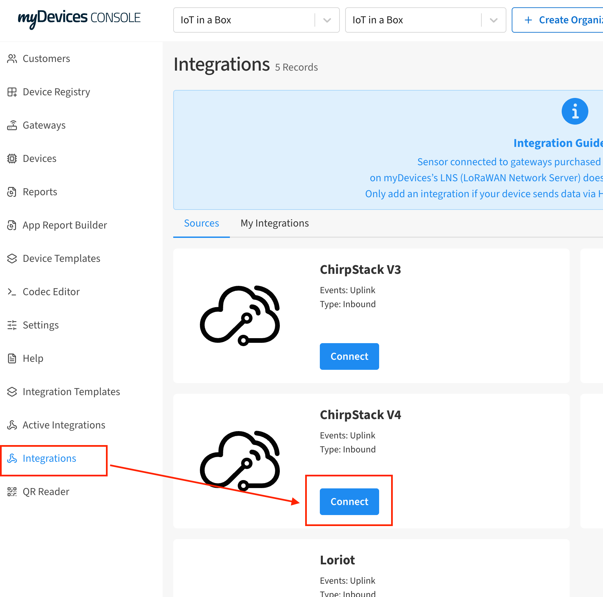Open Reports in the sidebar

pyautogui.click(x=40, y=192)
